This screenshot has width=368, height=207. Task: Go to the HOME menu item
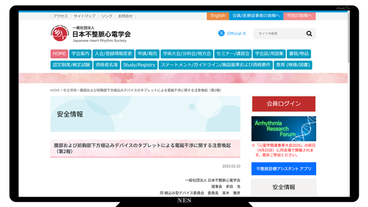(x=59, y=53)
